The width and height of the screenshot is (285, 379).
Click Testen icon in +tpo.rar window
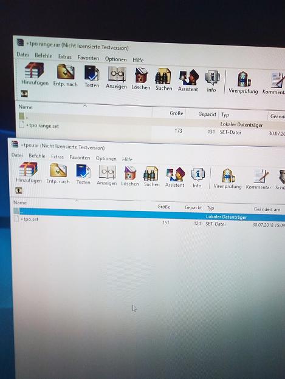tap(83, 172)
